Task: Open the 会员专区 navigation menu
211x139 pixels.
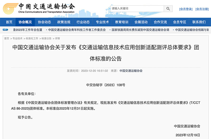Action: (179, 22)
